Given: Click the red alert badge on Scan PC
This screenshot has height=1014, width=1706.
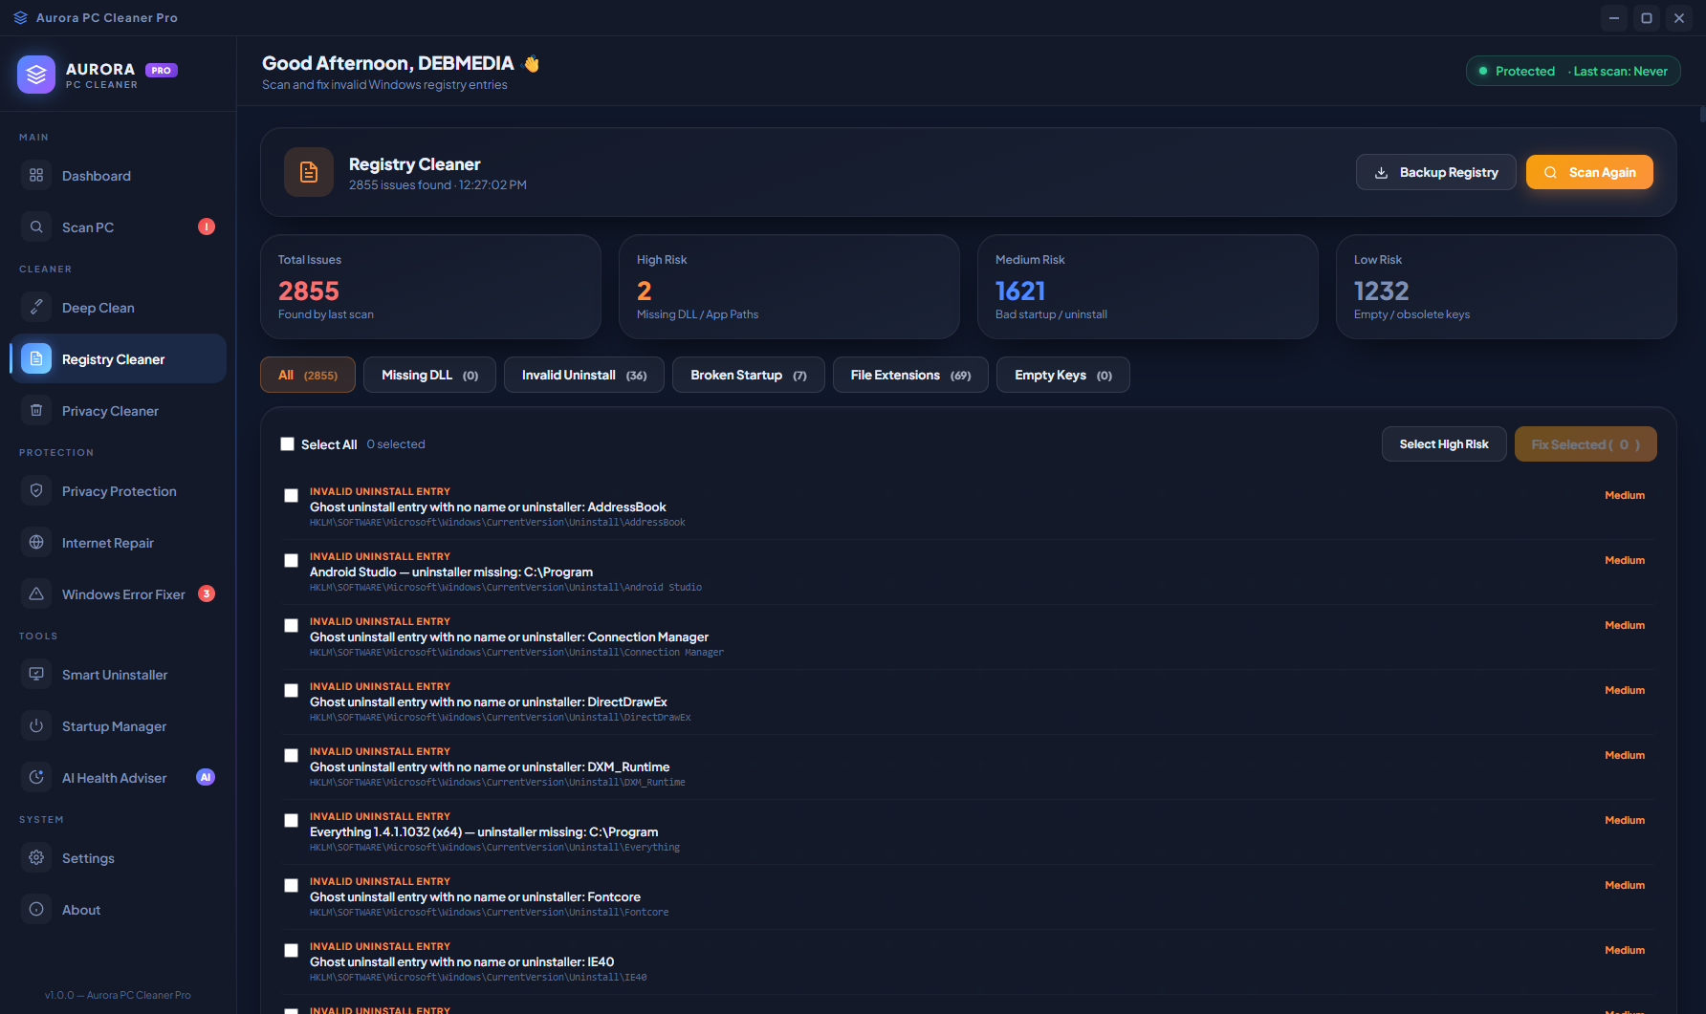Looking at the screenshot, I should pyautogui.click(x=207, y=227).
